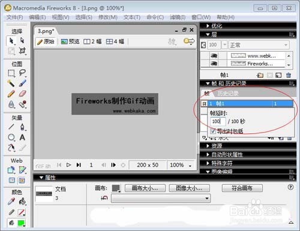Select the Freeform tool
This screenshot has height=231, width=300.
point(11,148)
